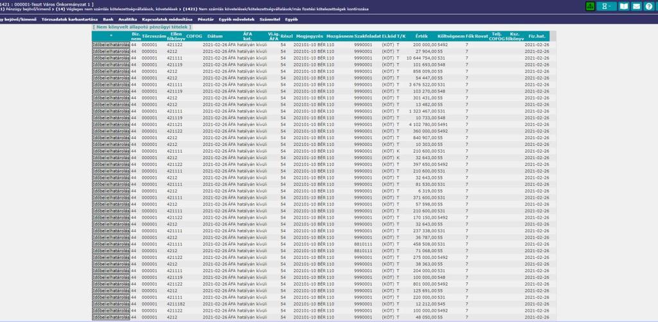658x322 pixels.
Task: Follow the Pénzügy bejövő/kimenő breadcrumb link
Action: tap(27, 9)
